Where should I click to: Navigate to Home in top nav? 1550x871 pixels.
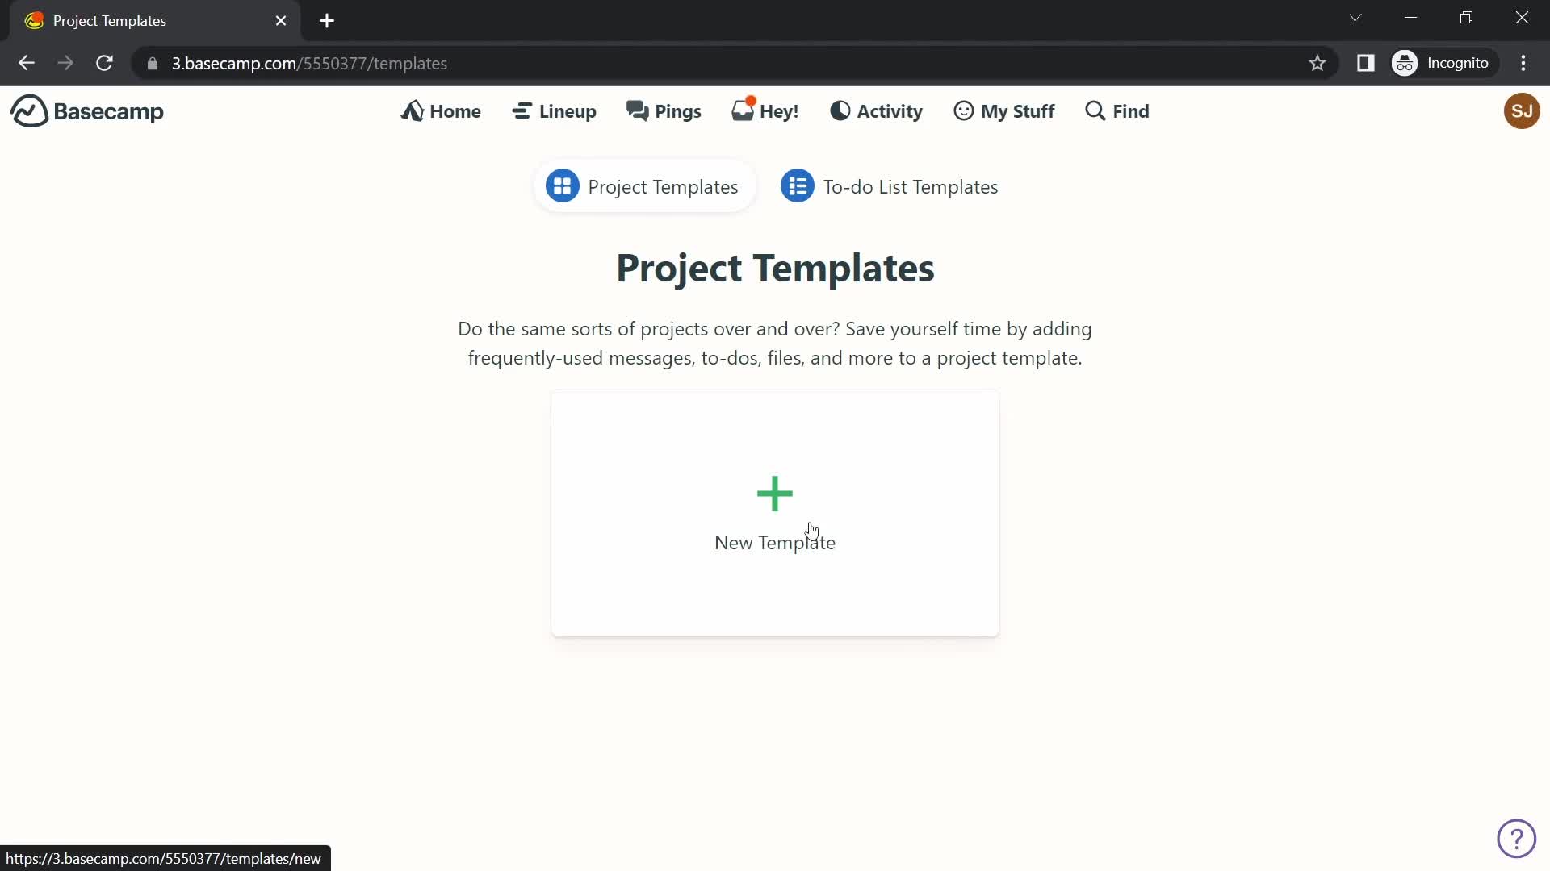click(442, 110)
